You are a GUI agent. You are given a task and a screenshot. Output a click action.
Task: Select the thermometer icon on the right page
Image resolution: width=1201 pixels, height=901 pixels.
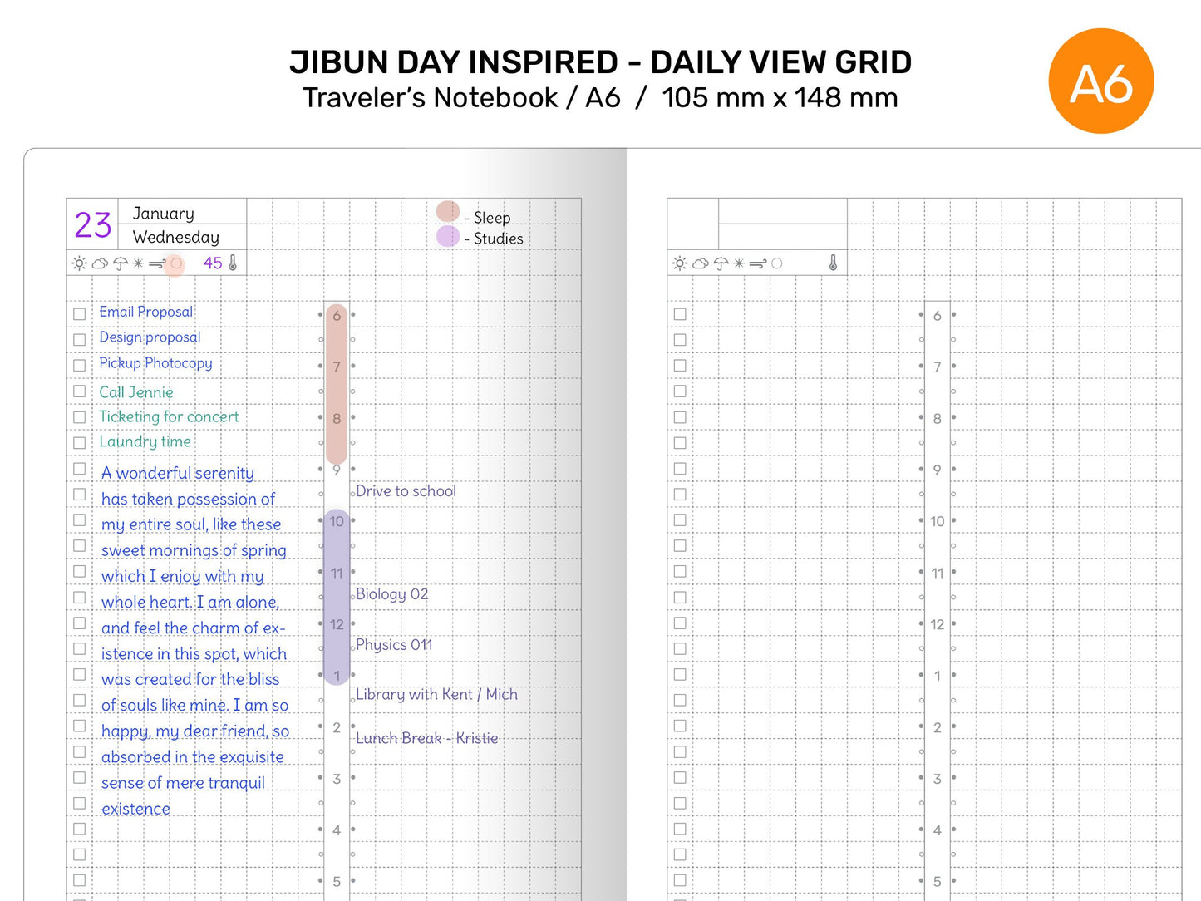[x=833, y=263]
